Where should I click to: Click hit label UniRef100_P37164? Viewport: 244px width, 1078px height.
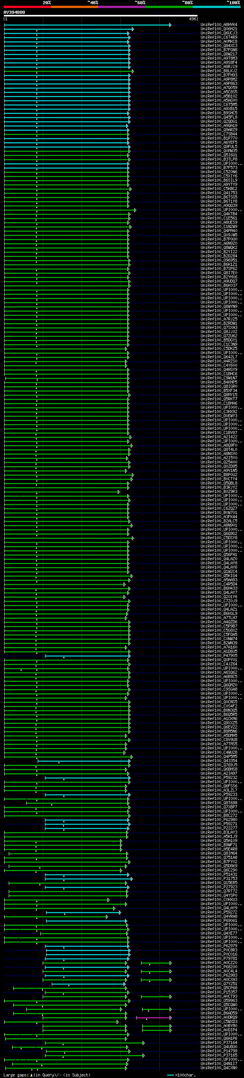pos(218,1043)
